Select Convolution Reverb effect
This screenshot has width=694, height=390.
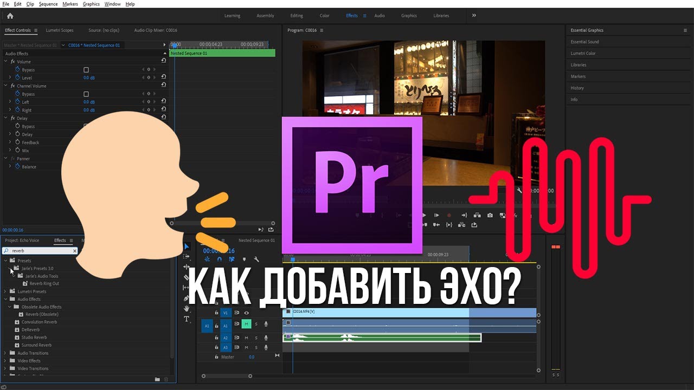click(x=39, y=322)
